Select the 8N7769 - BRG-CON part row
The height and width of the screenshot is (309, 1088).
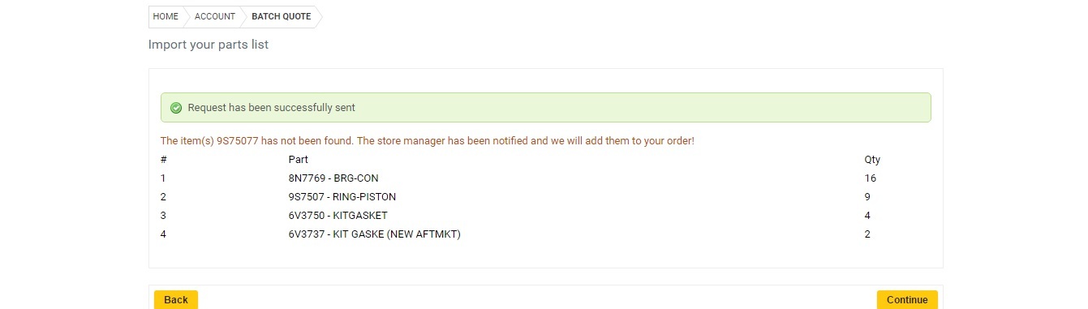[x=545, y=178]
